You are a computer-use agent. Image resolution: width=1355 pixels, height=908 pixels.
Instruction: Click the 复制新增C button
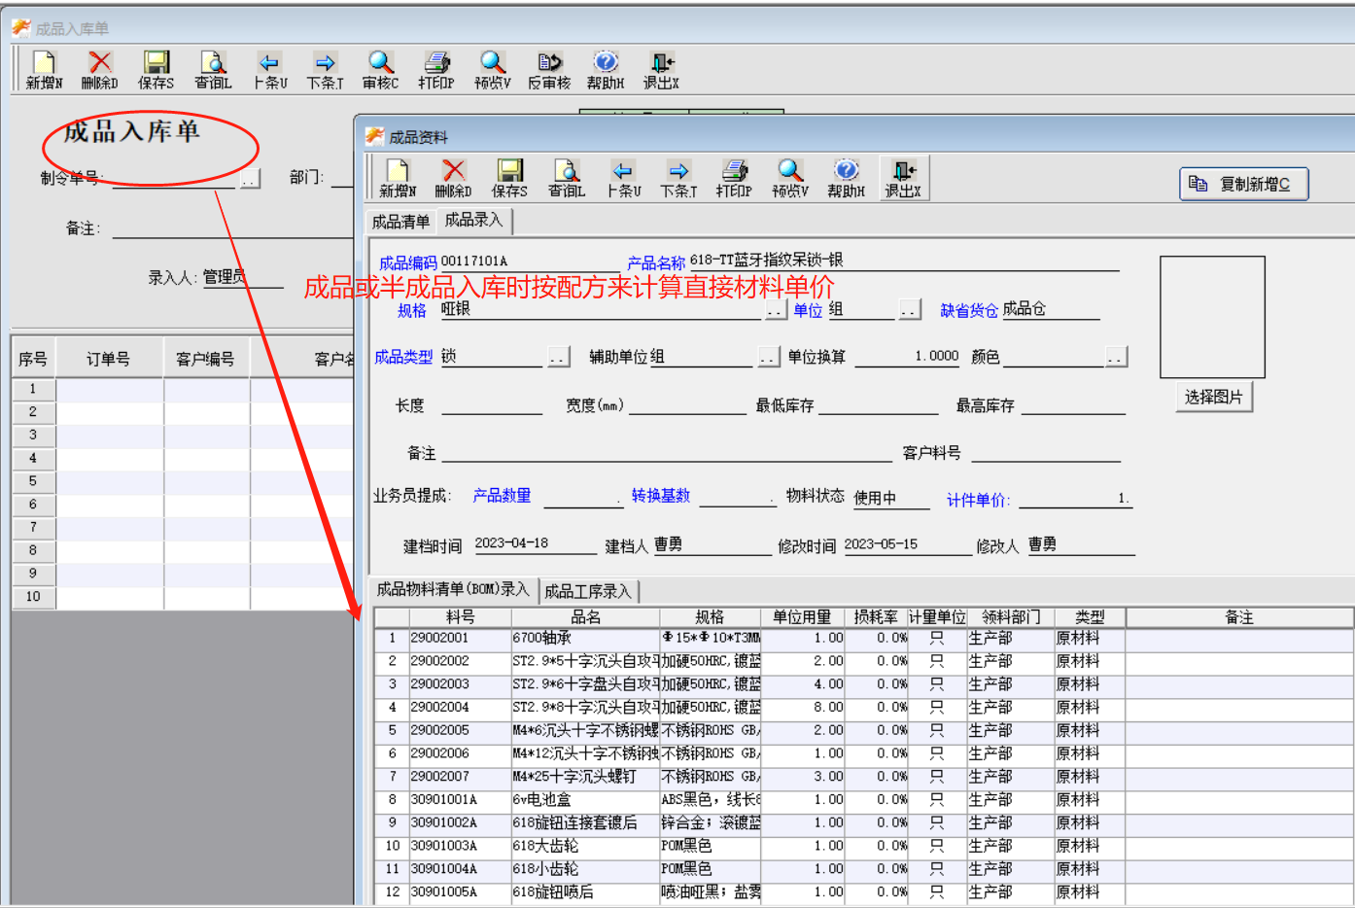pos(1244,184)
